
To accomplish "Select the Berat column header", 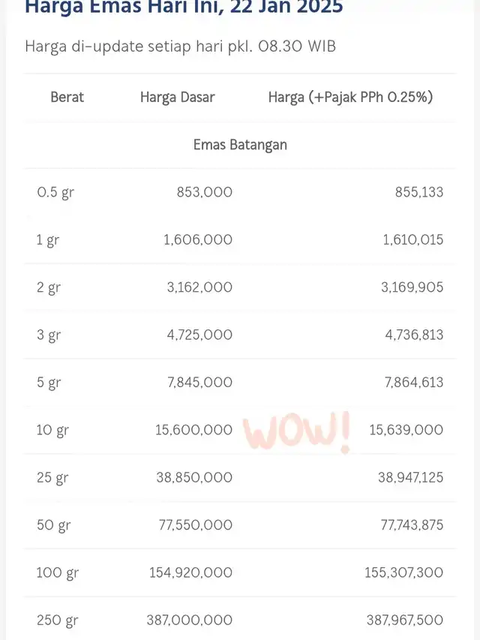I will 67,97.
